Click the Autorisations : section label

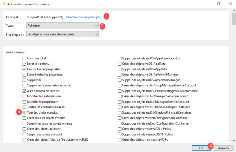click(x=16, y=52)
